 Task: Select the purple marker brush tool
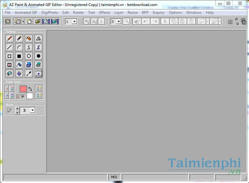pyautogui.click(x=19, y=39)
